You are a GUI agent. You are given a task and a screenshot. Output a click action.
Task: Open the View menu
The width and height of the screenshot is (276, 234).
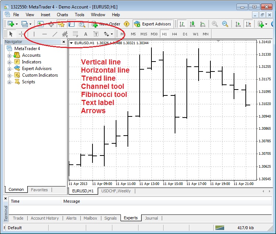coord(30,15)
